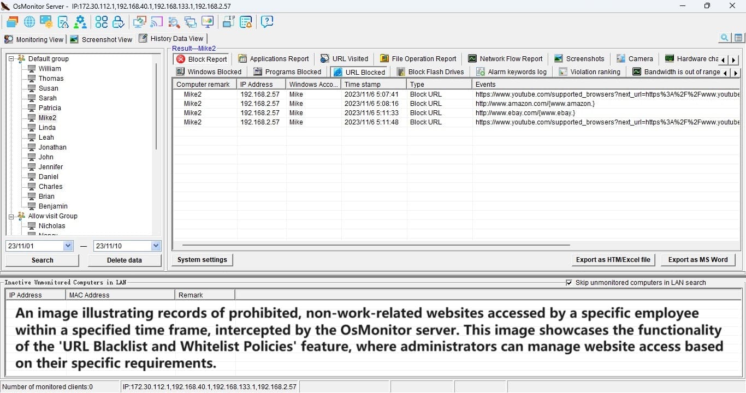
Task: Open the magnifier search-records toolbar icon
Action: [174, 22]
